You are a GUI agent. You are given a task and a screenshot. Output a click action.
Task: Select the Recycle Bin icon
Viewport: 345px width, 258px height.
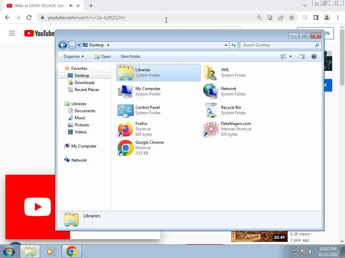coord(211,110)
